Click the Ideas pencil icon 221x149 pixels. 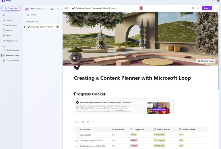[4, 36]
